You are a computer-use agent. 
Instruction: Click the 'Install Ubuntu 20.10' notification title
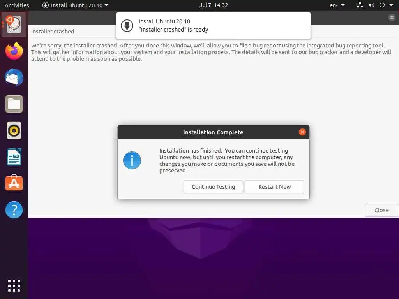[x=164, y=21]
